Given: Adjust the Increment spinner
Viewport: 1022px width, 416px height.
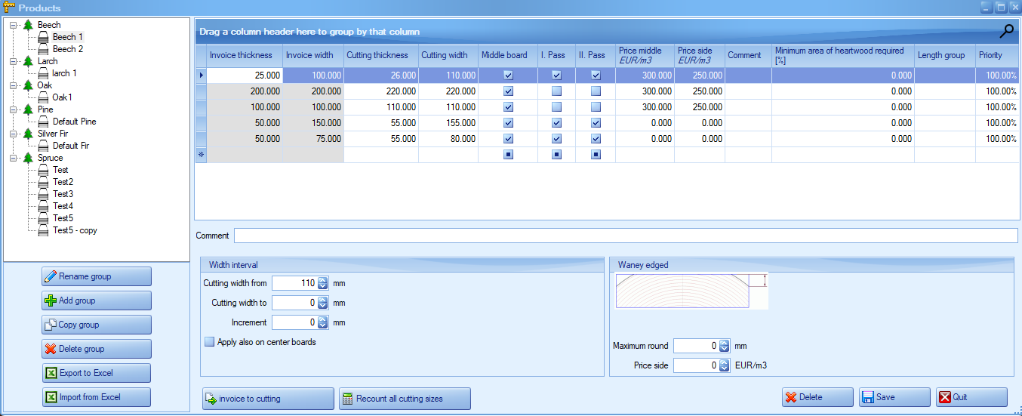Looking at the screenshot, I should click(323, 322).
